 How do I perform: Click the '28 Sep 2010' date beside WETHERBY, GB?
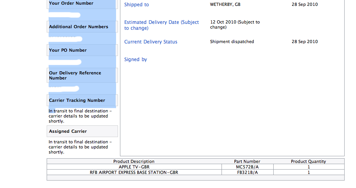pos(305,4)
